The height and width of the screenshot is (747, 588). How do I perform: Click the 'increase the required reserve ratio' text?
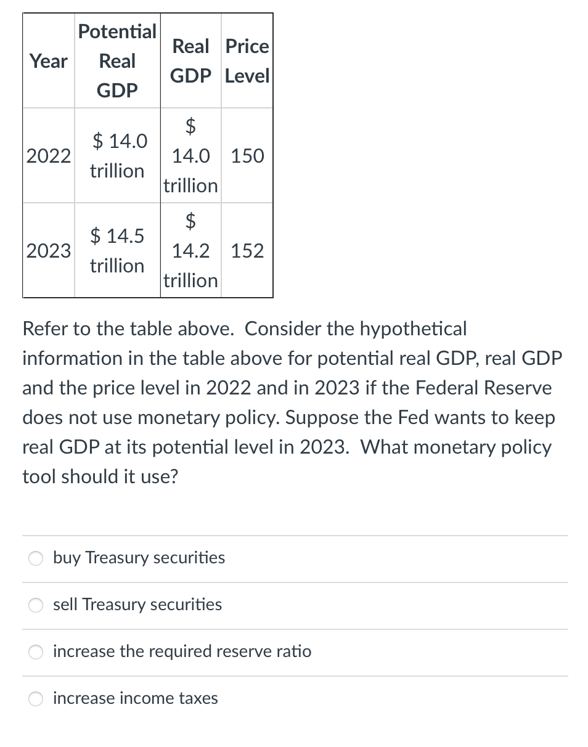(x=181, y=652)
